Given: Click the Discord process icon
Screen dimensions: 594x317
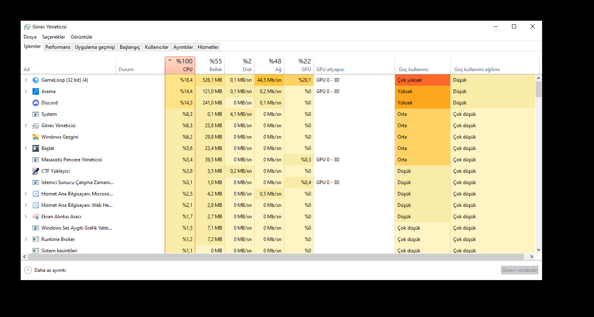Looking at the screenshot, I should click(x=36, y=103).
